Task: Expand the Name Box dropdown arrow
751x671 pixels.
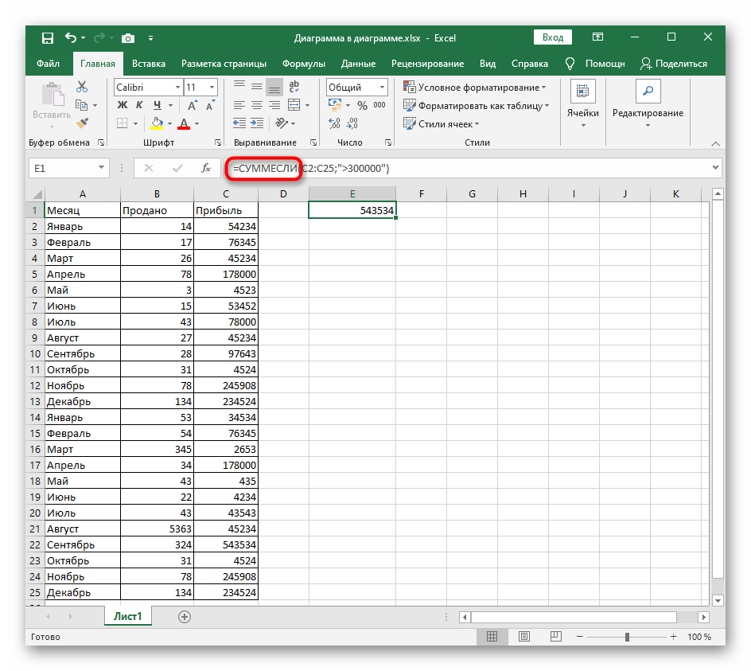Action: click(101, 168)
